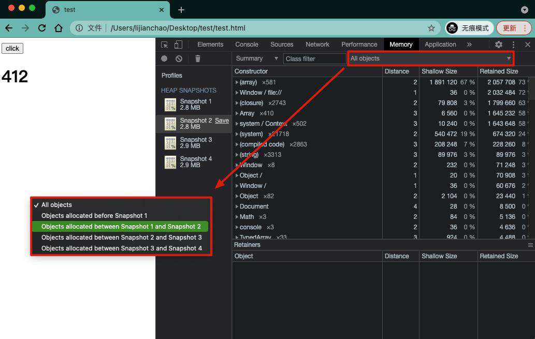Screen dimensions: 535x339
Task: Switch to the Network tab
Action: (317, 45)
